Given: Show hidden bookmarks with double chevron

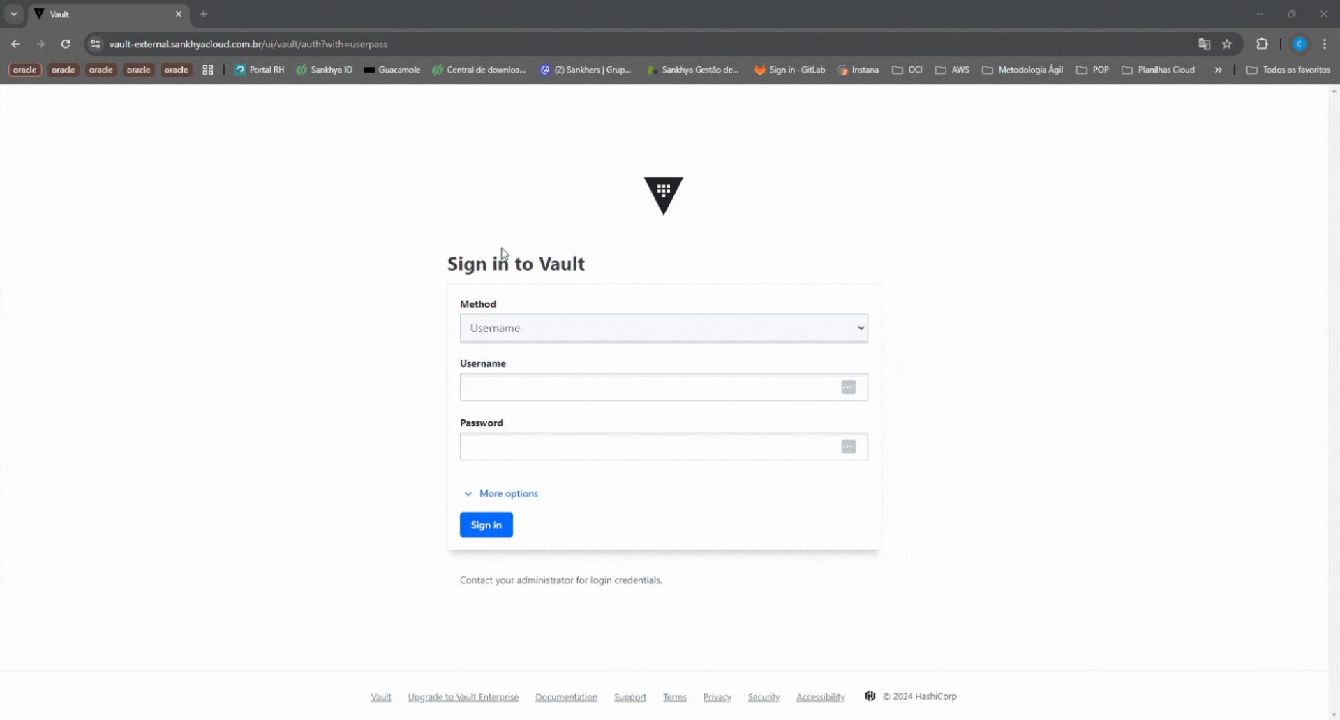Looking at the screenshot, I should point(1218,70).
